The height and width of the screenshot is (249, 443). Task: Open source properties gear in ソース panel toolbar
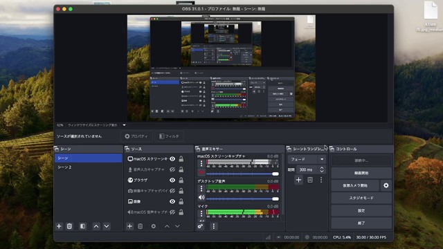point(154,226)
